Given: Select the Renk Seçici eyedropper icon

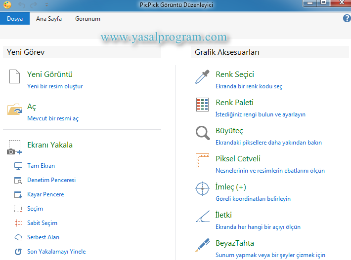Looking at the screenshot, I should click(x=203, y=78).
